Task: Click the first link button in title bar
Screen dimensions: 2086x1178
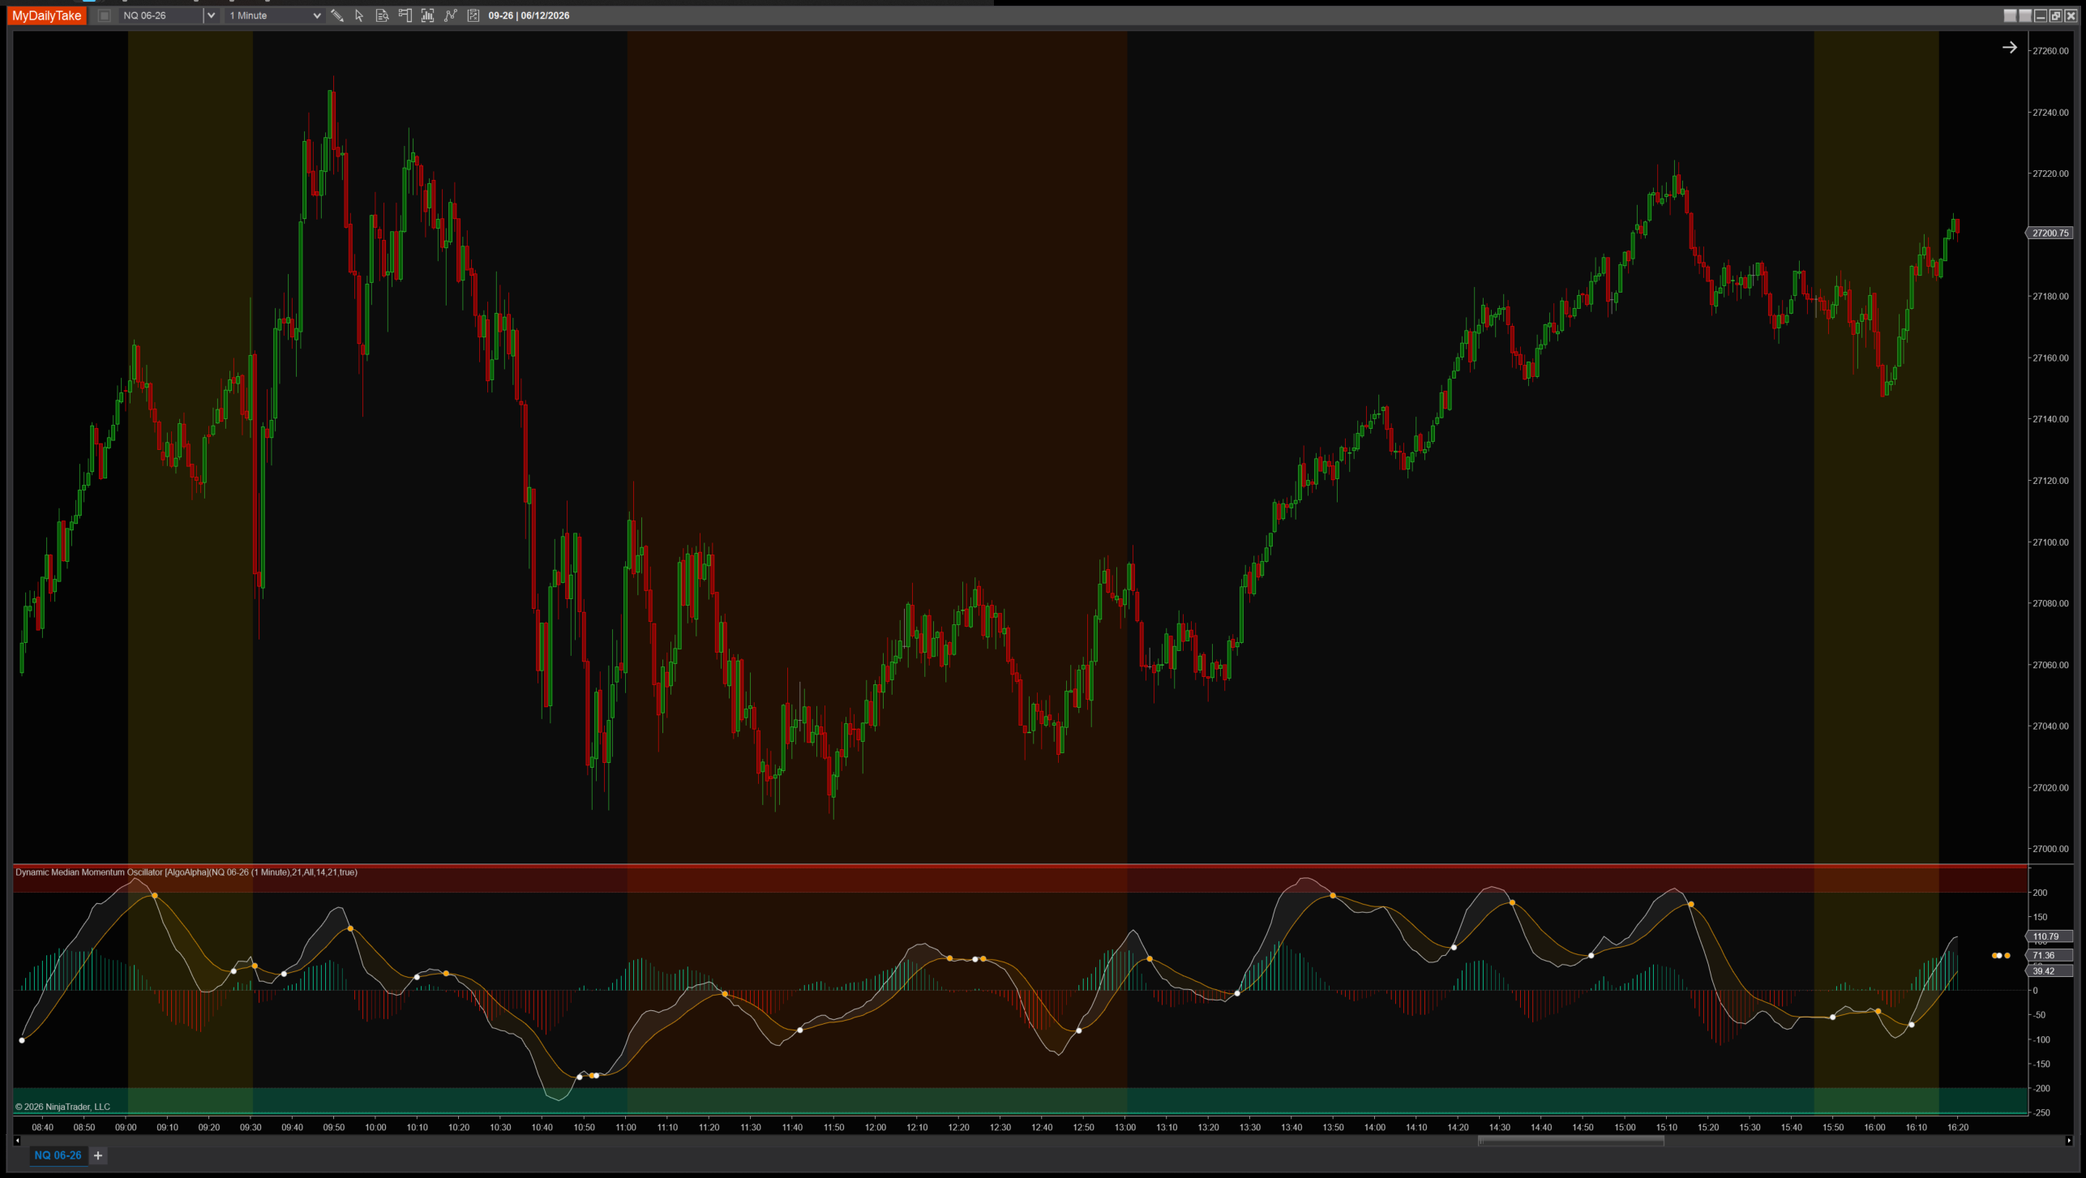Action: pos(2010,15)
